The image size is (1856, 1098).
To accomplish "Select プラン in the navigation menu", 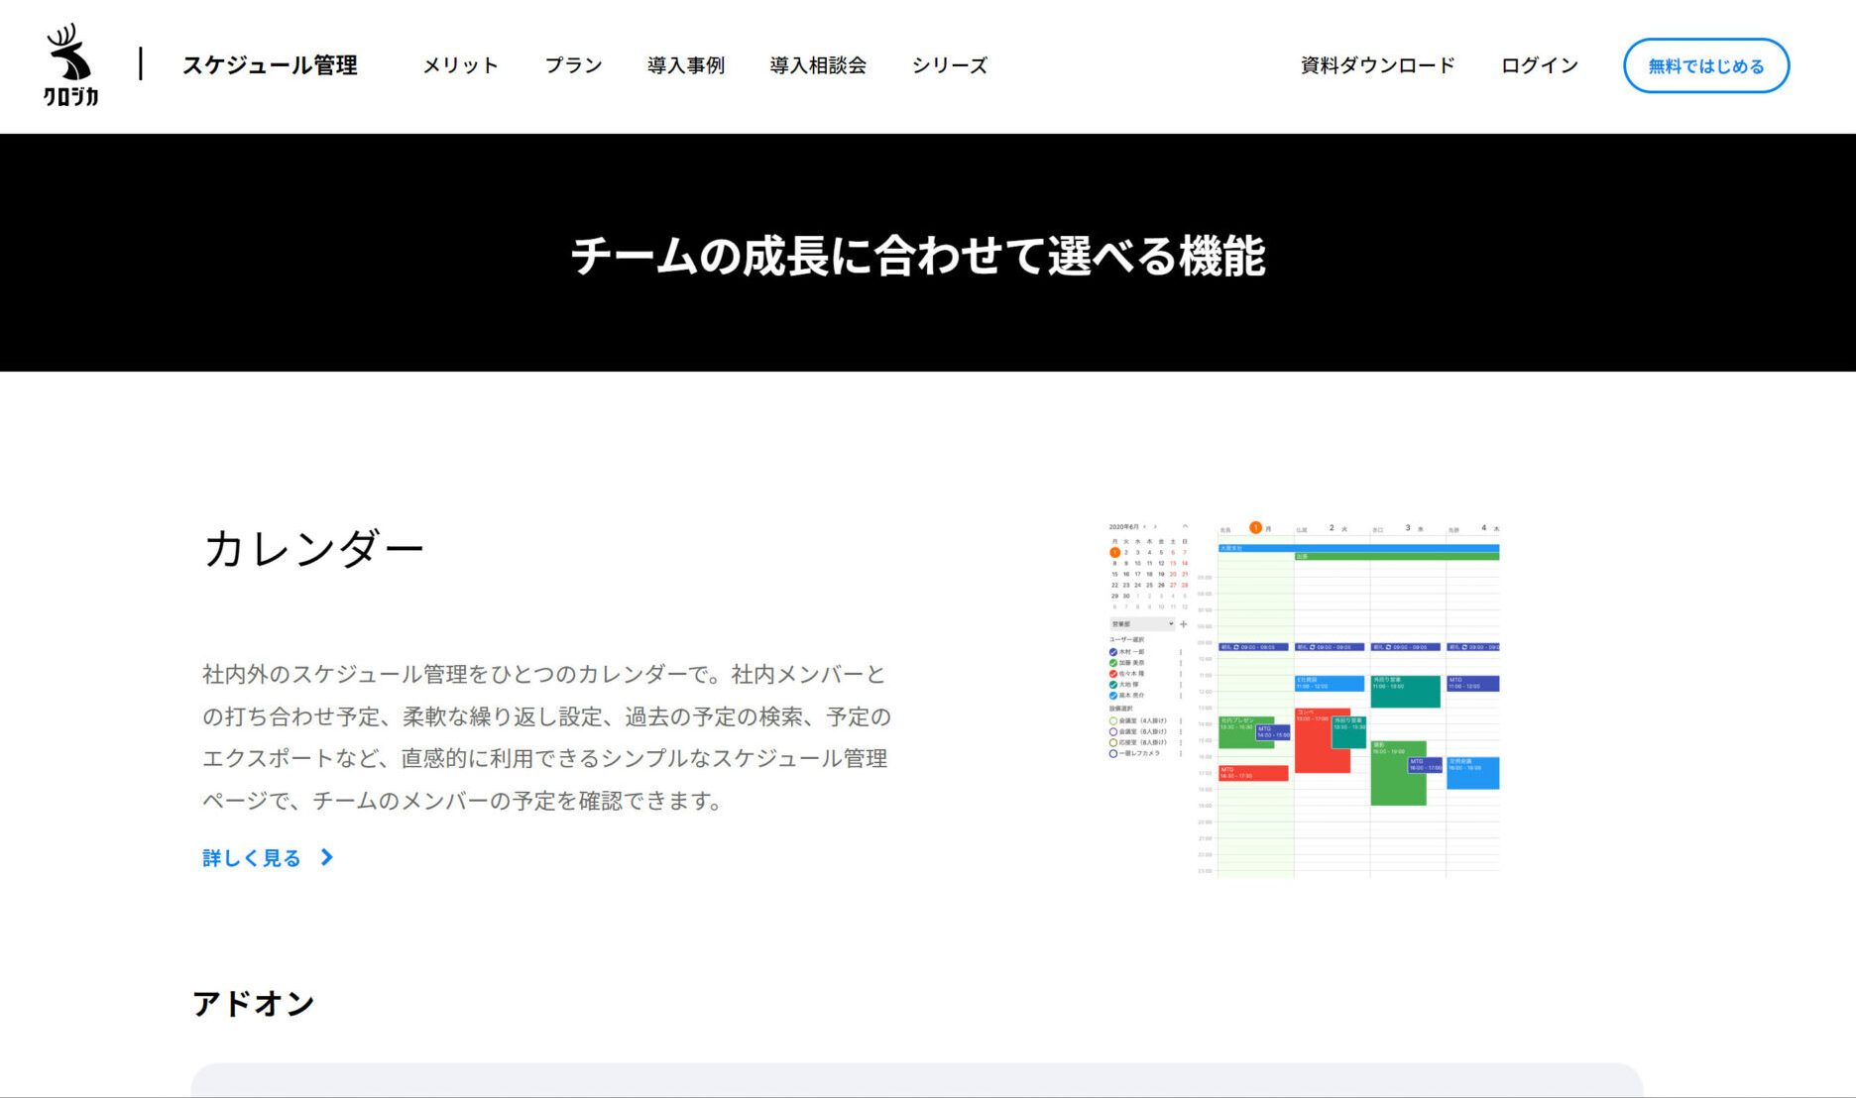I will [572, 65].
